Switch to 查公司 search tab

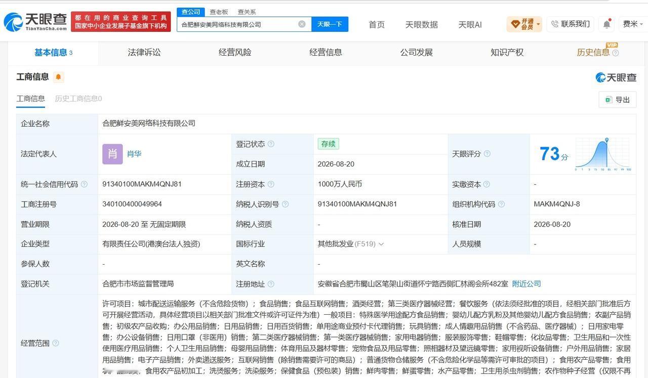tap(191, 12)
